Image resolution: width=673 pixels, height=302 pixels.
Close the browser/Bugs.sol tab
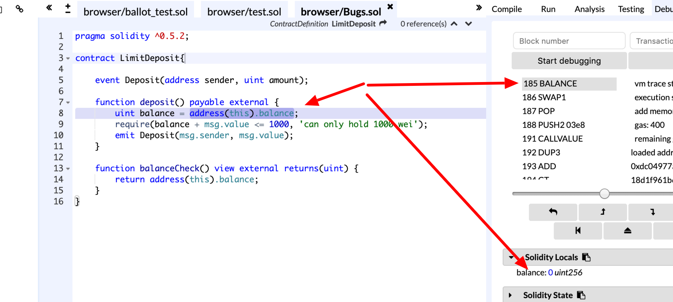[x=390, y=7]
